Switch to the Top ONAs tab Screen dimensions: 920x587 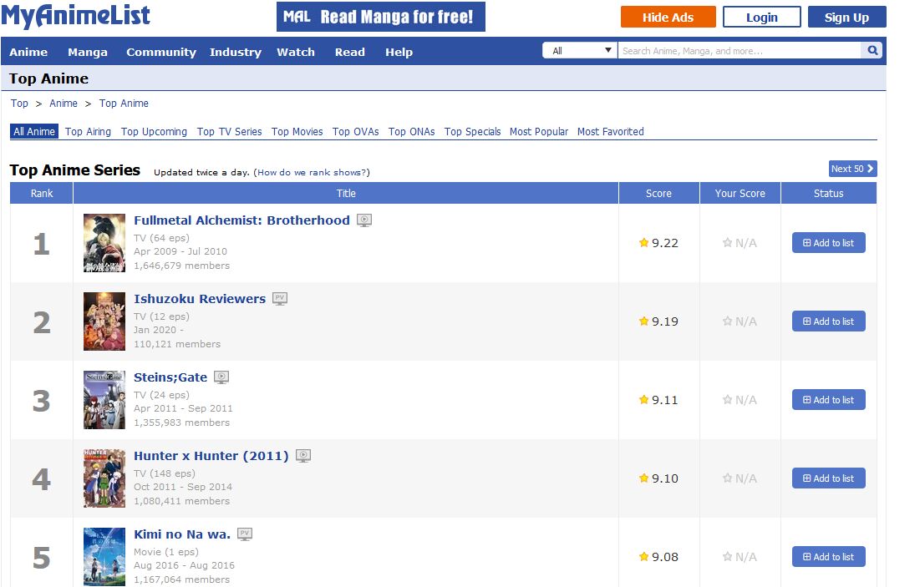pos(411,131)
